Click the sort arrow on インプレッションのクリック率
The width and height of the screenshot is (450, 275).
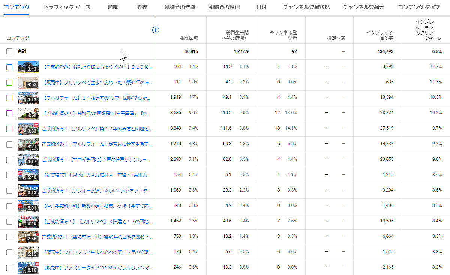(x=439, y=38)
